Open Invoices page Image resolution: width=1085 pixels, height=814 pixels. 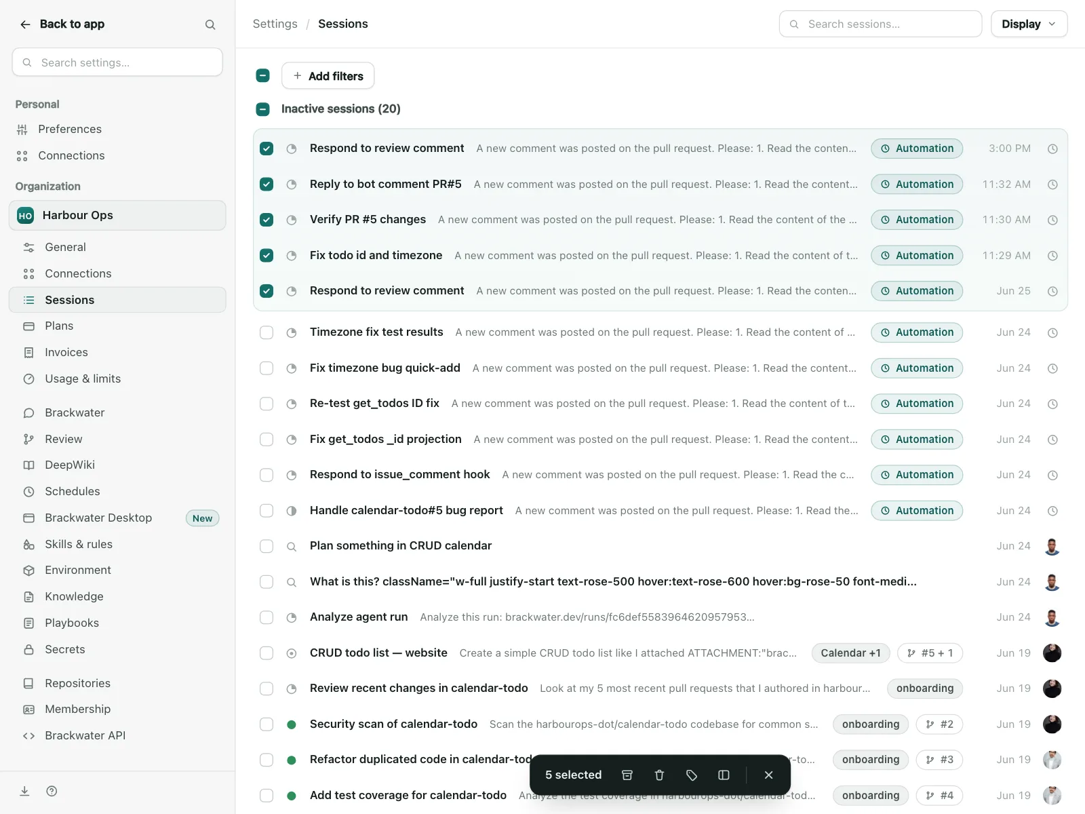pyautogui.click(x=117, y=352)
